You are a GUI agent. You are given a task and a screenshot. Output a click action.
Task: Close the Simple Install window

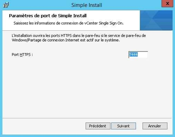167,4
